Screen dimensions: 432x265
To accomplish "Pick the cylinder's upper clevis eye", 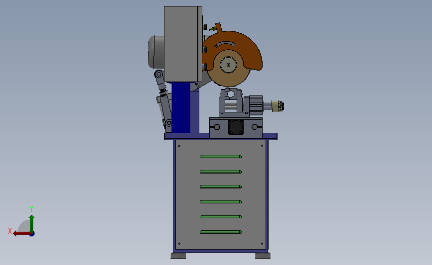I will 159,74.
